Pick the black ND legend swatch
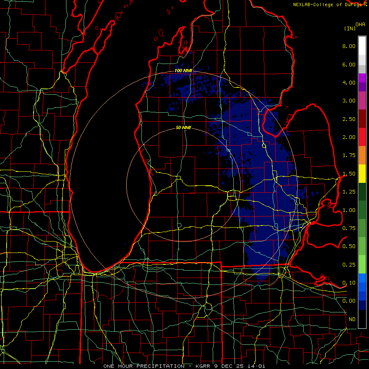 point(362,319)
